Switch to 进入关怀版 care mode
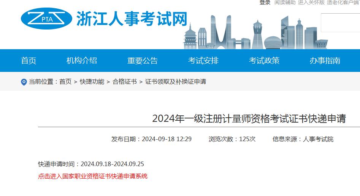Viewport: 360px width, 196px height. point(311,2)
